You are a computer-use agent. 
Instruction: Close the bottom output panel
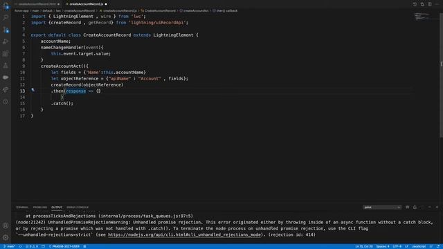coord(437,207)
